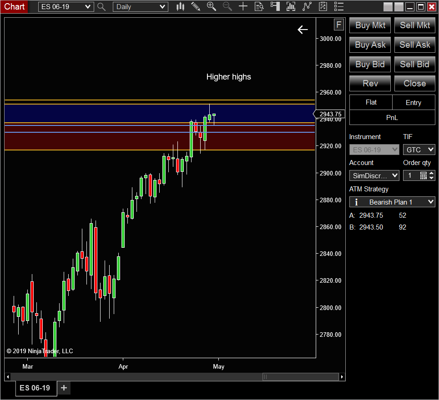This screenshot has height=400, width=439.
Task: Click the May label on time axis
Action: 219,366
